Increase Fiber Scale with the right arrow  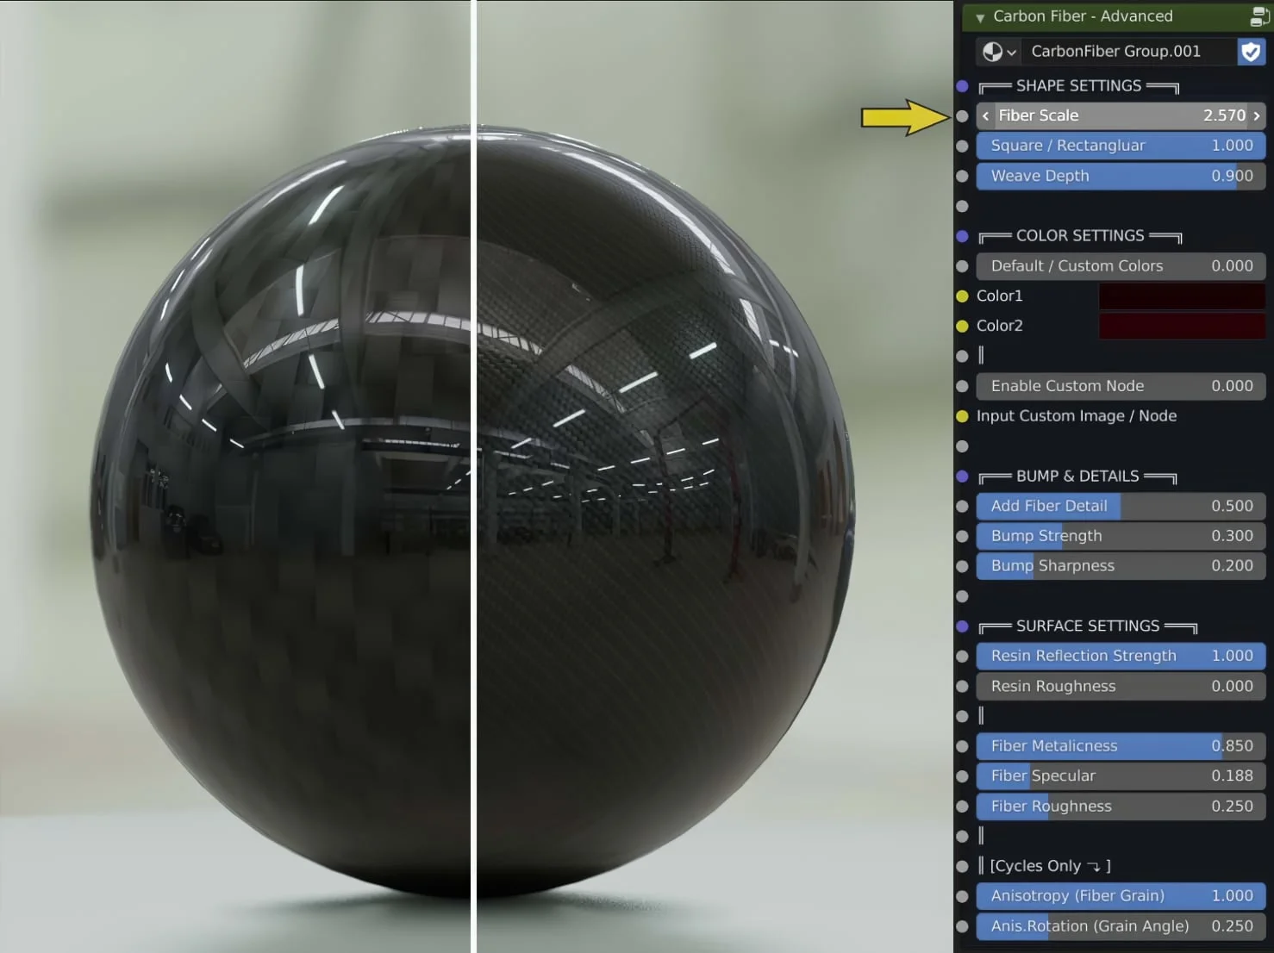[1256, 115]
